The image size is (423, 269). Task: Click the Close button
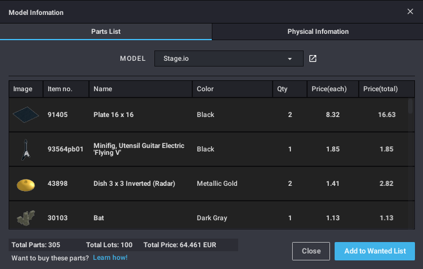point(311,251)
